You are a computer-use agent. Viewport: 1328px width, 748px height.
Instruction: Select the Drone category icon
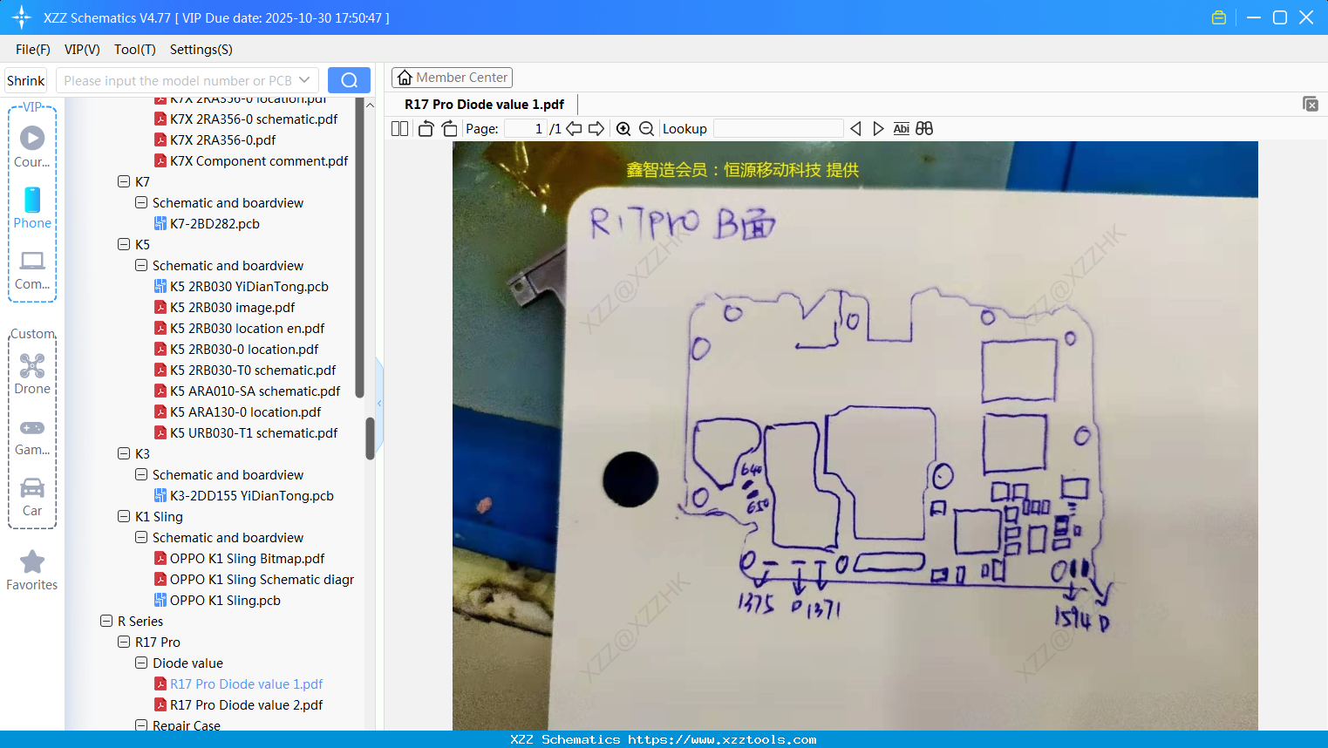32,374
